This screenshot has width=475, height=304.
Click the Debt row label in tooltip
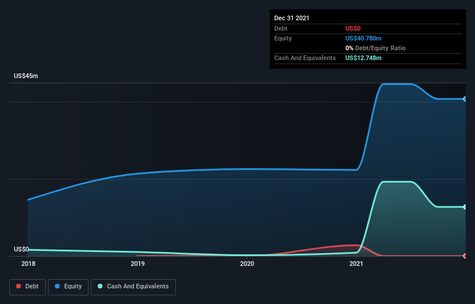tap(281, 28)
